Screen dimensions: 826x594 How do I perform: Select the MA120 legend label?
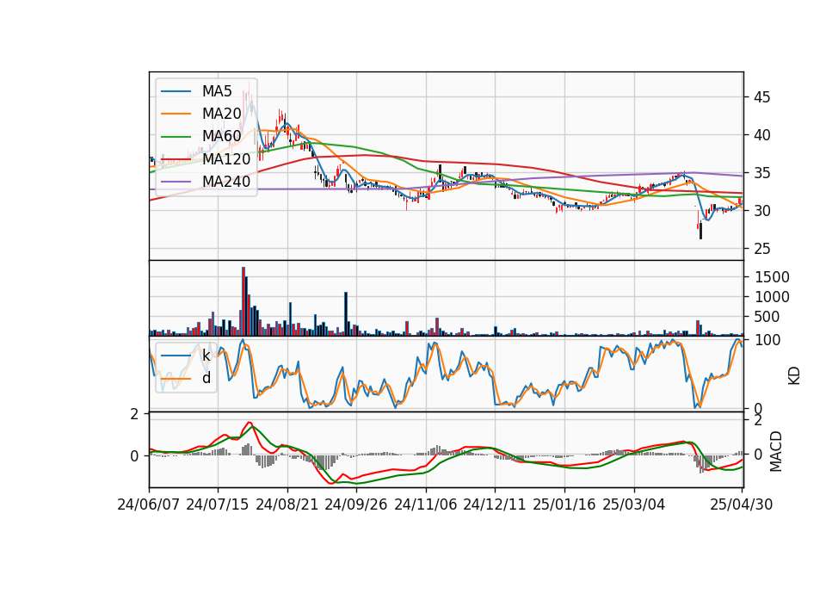click(226, 158)
